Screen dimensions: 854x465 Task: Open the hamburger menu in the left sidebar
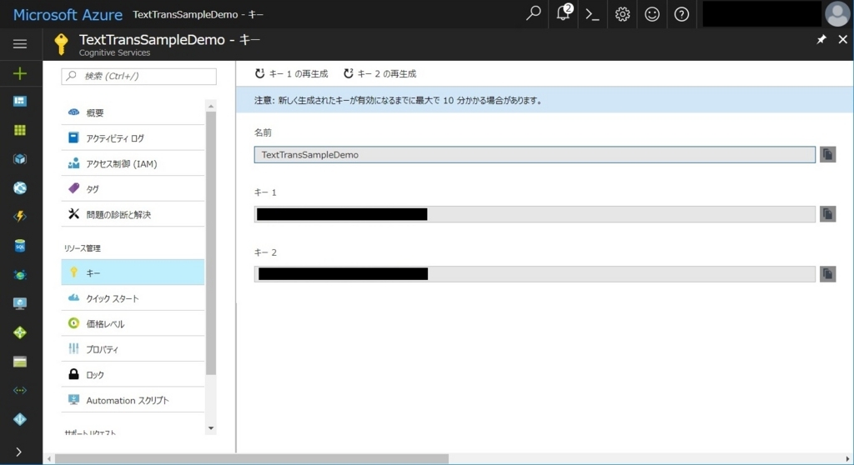click(x=20, y=44)
